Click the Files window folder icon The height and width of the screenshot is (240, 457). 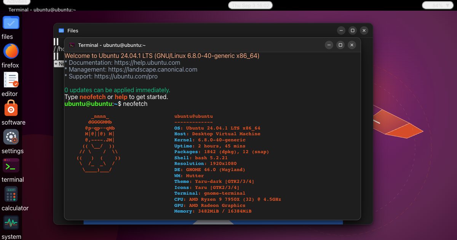(x=61, y=30)
